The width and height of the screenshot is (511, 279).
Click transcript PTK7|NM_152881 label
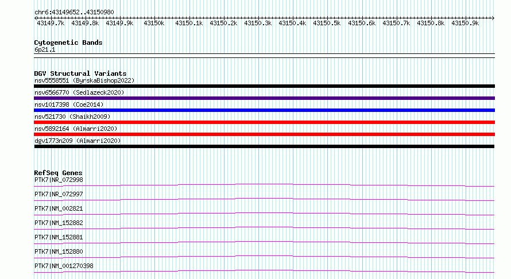pyautogui.click(x=59, y=237)
